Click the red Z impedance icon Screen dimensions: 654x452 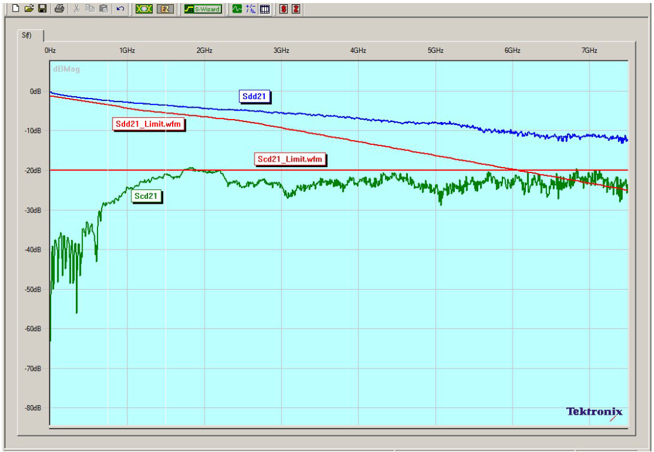296,9
